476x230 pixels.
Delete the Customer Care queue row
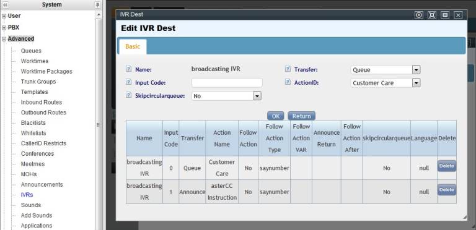pyautogui.click(x=446, y=166)
